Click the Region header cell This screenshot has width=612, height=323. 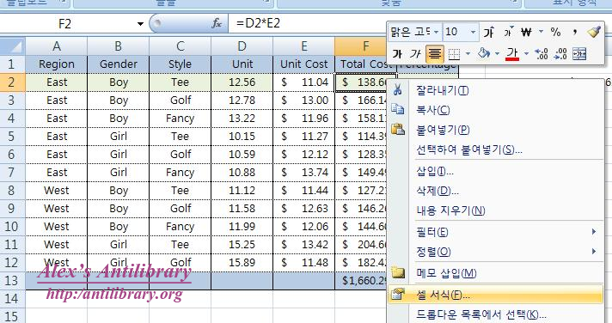pyautogui.click(x=57, y=64)
